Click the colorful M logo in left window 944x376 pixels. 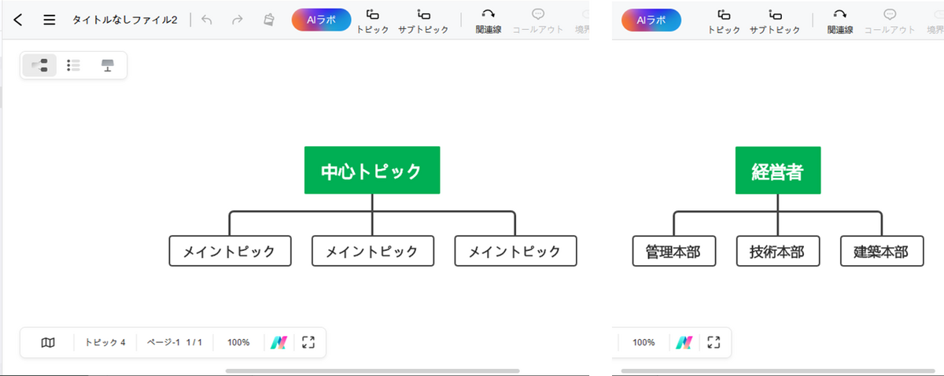[279, 342]
